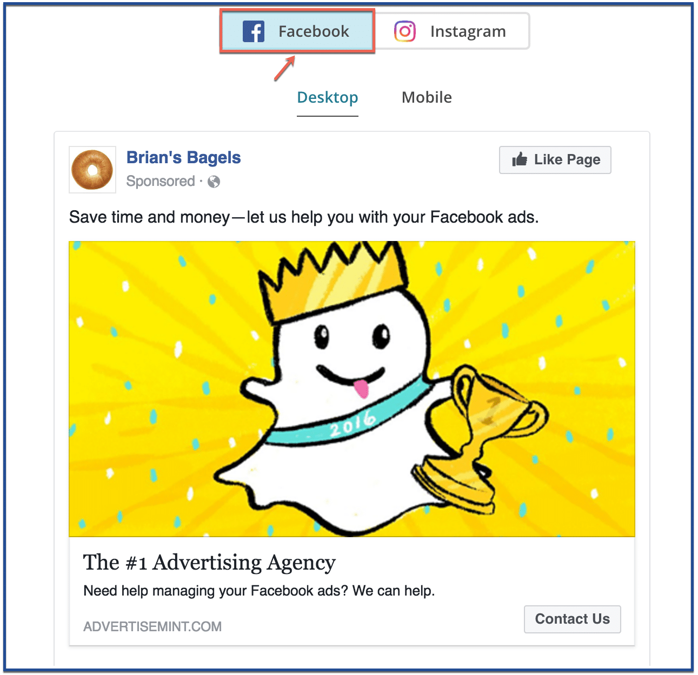Click the Sponsored label under the page name

[161, 181]
